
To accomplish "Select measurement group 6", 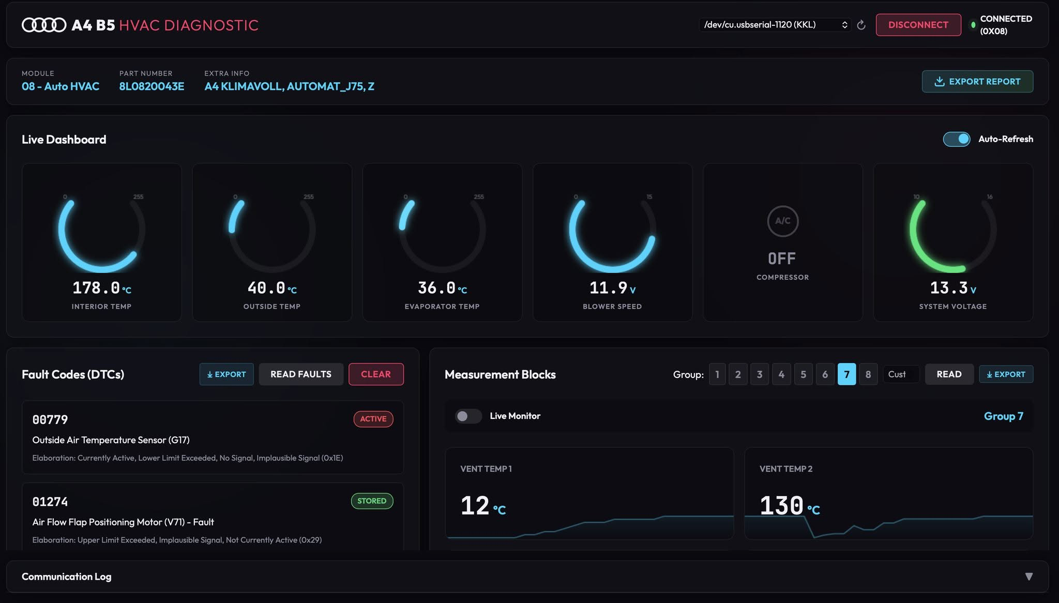I will click(825, 374).
